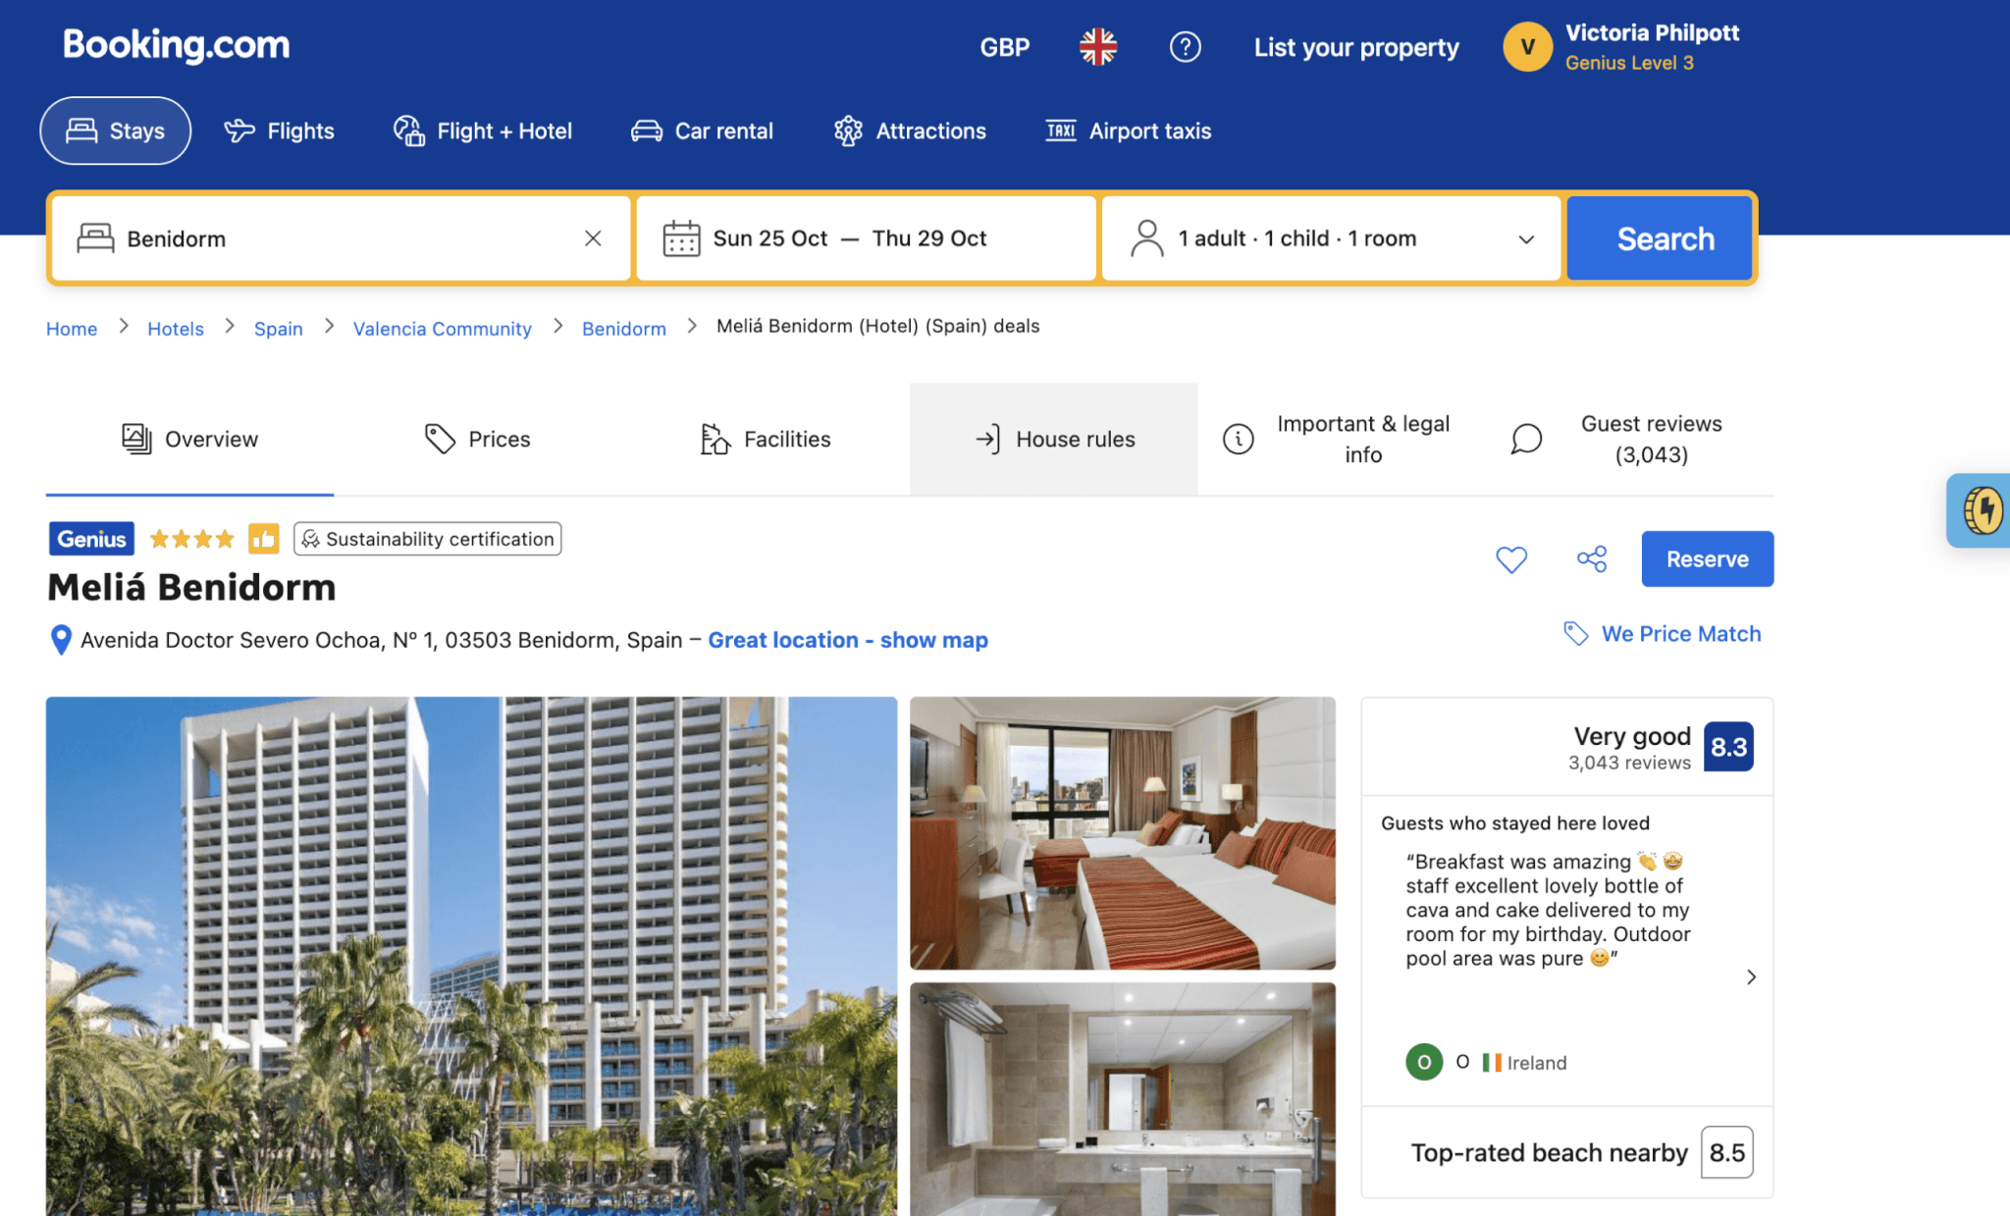Click the yellow thumbs-up preferred badge
This screenshot has height=1216, width=2010.
263,539
